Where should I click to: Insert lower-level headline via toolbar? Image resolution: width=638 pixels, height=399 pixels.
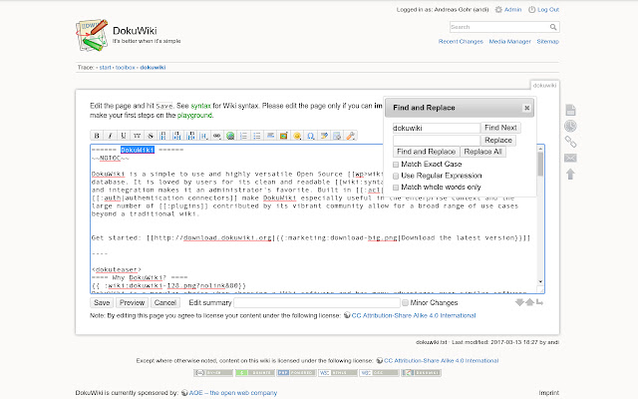coord(177,136)
